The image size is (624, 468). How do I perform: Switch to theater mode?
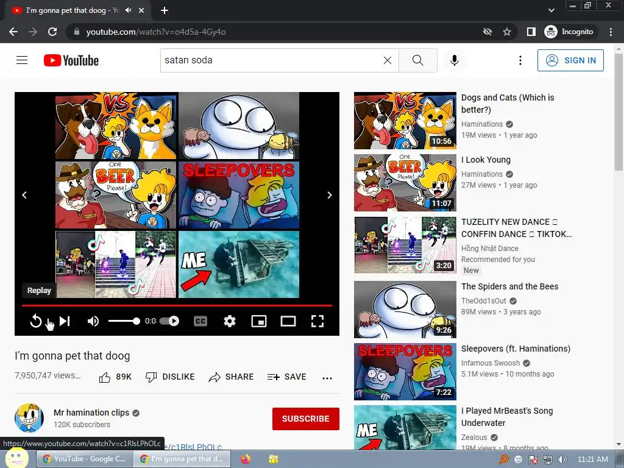coord(288,321)
